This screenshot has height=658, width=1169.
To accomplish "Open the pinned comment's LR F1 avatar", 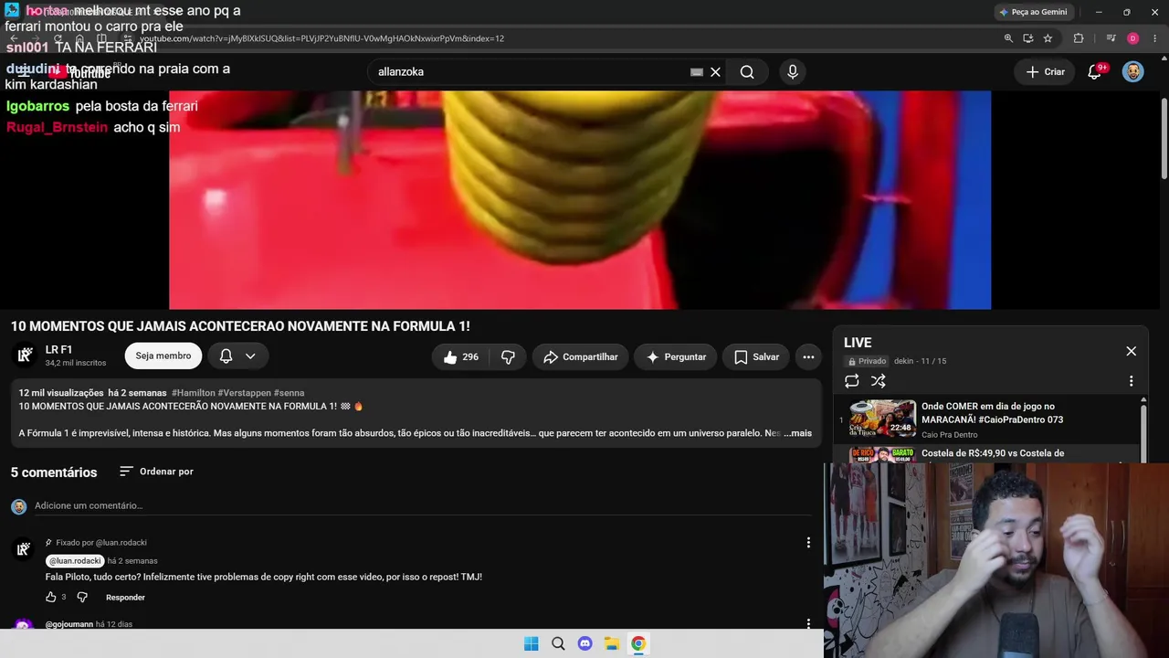I will tap(25, 549).
